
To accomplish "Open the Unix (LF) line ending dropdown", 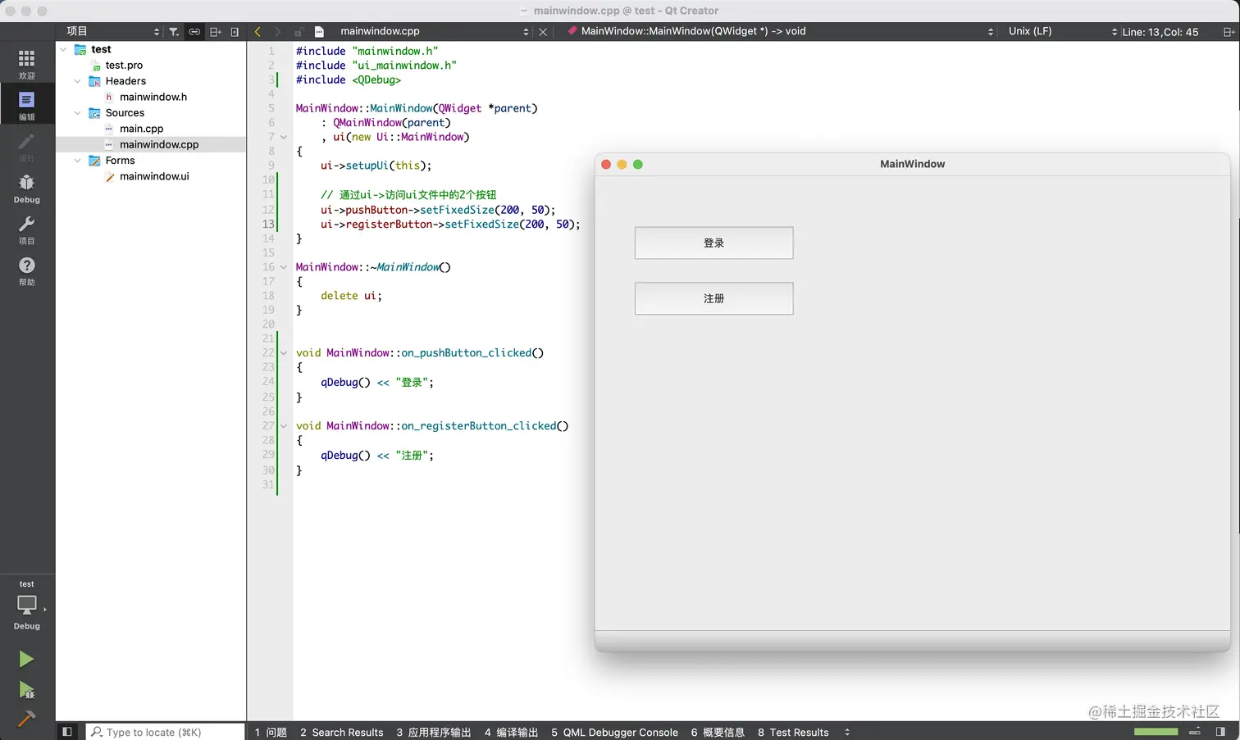I will (x=1063, y=32).
